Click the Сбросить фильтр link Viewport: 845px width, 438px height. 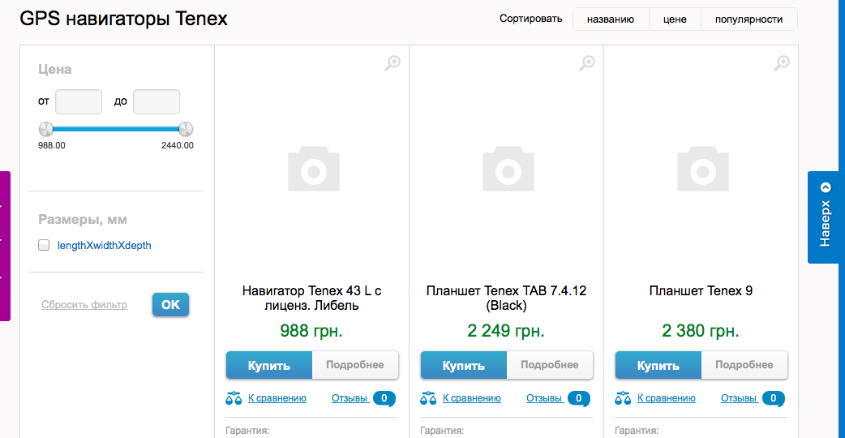pyautogui.click(x=84, y=305)
